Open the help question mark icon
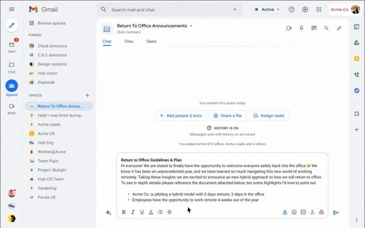365x228 pixels. [x=292, y=9]
